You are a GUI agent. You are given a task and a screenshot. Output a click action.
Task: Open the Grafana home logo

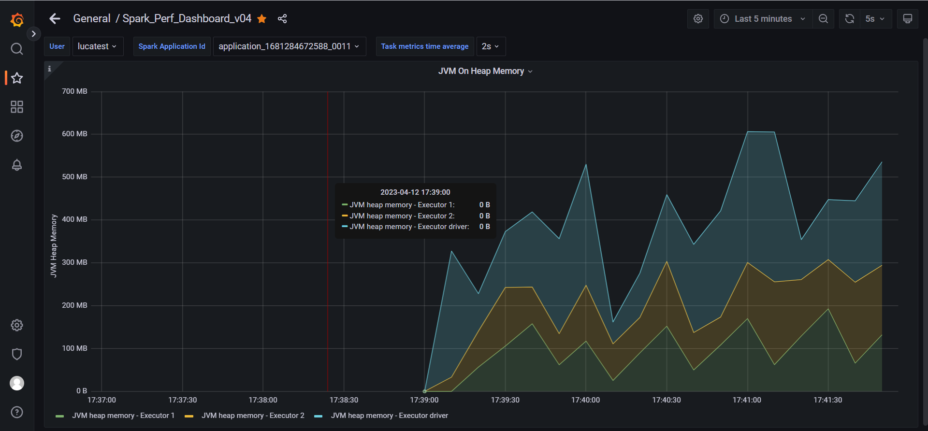tap(17, 19)
